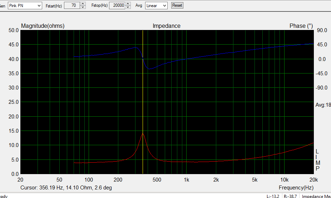The image size is (331, 198).
Task: Increase Fstart with the up arrow
Action: coord(83,4)
